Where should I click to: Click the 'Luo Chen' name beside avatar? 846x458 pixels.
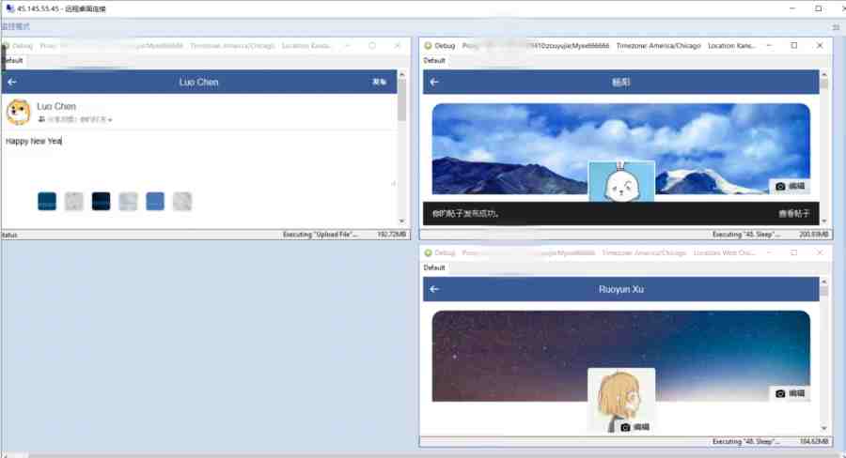click(x=56, y=106)
